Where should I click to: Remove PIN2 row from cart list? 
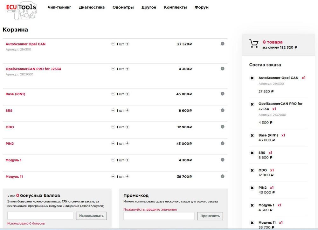click(223, 144)
